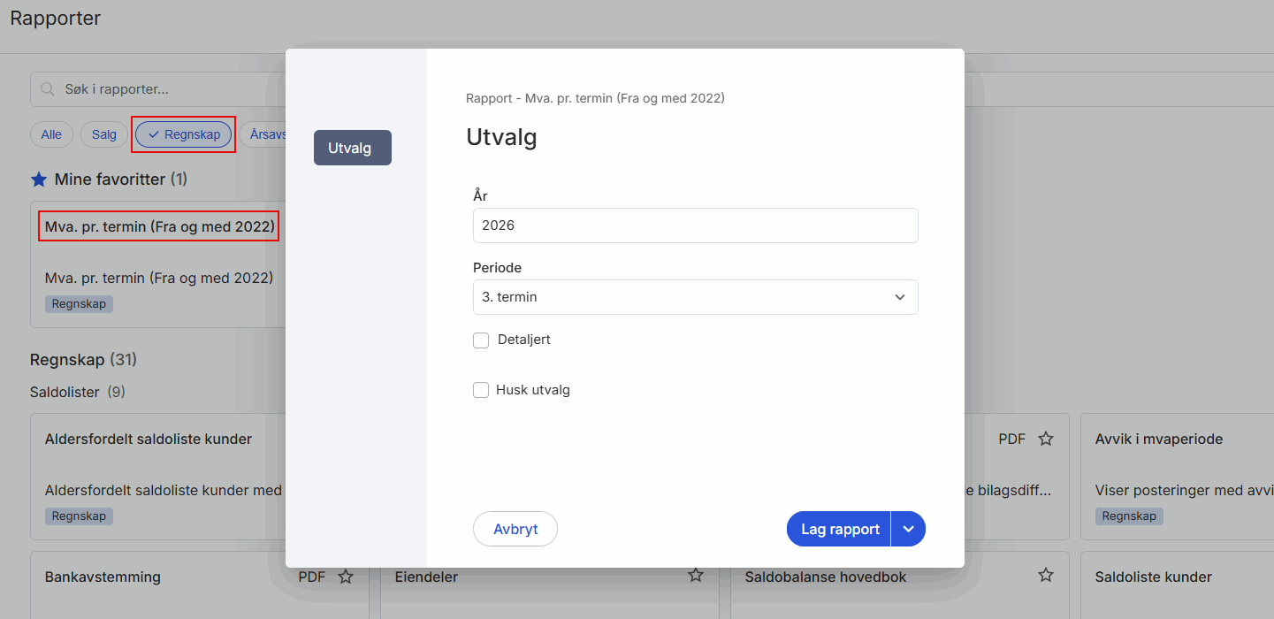Screen dimensions: 1274x619
Task: Toggle the checked Regnskap filter chip
Action: [184, 134]
